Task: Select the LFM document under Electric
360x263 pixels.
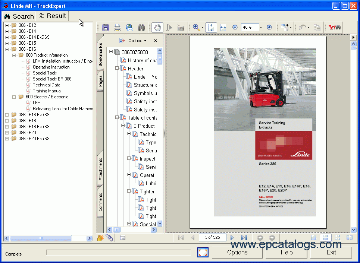Action: point(37,103)
